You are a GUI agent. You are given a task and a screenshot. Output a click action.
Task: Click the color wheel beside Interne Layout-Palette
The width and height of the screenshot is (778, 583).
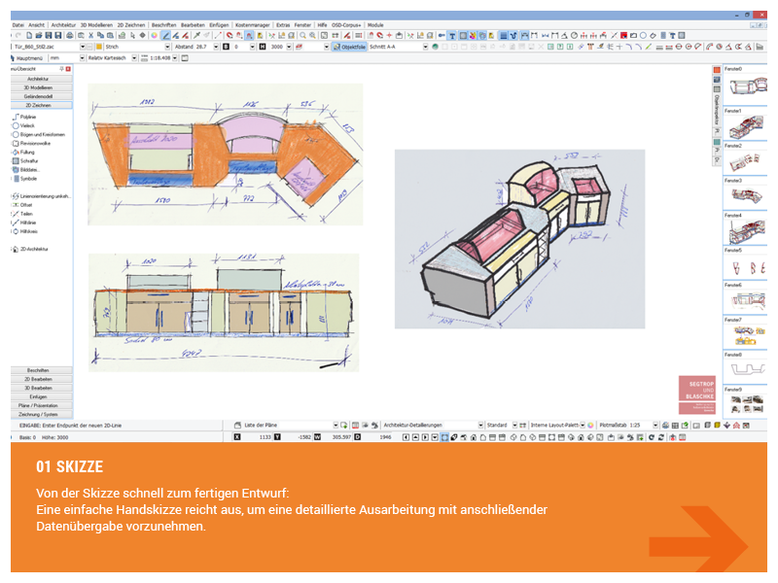click(x=591, y=425)
